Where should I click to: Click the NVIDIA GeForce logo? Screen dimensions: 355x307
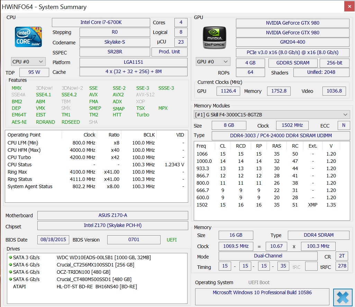(215, 38)
